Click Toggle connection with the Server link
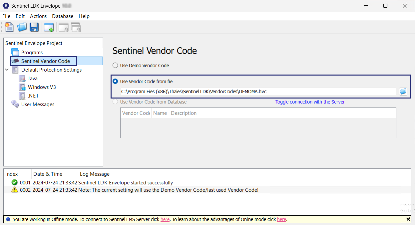This screenshot has height=225, width=415. [x=310, y=102]
